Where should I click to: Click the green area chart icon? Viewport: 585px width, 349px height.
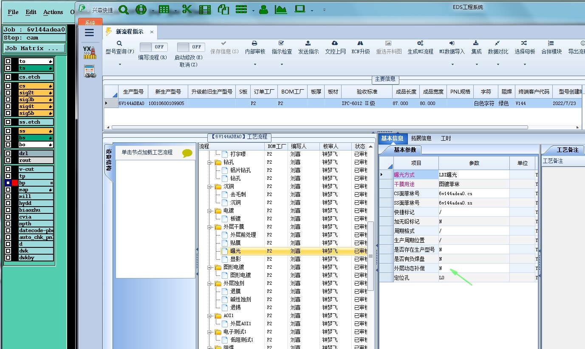281,9
